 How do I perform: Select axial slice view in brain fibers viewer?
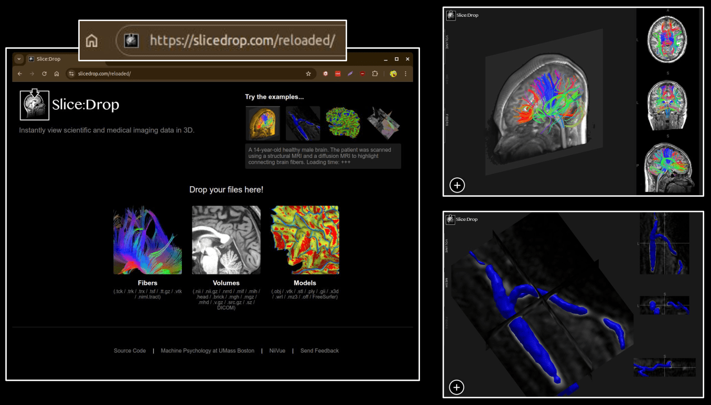[x=667, y=40]
